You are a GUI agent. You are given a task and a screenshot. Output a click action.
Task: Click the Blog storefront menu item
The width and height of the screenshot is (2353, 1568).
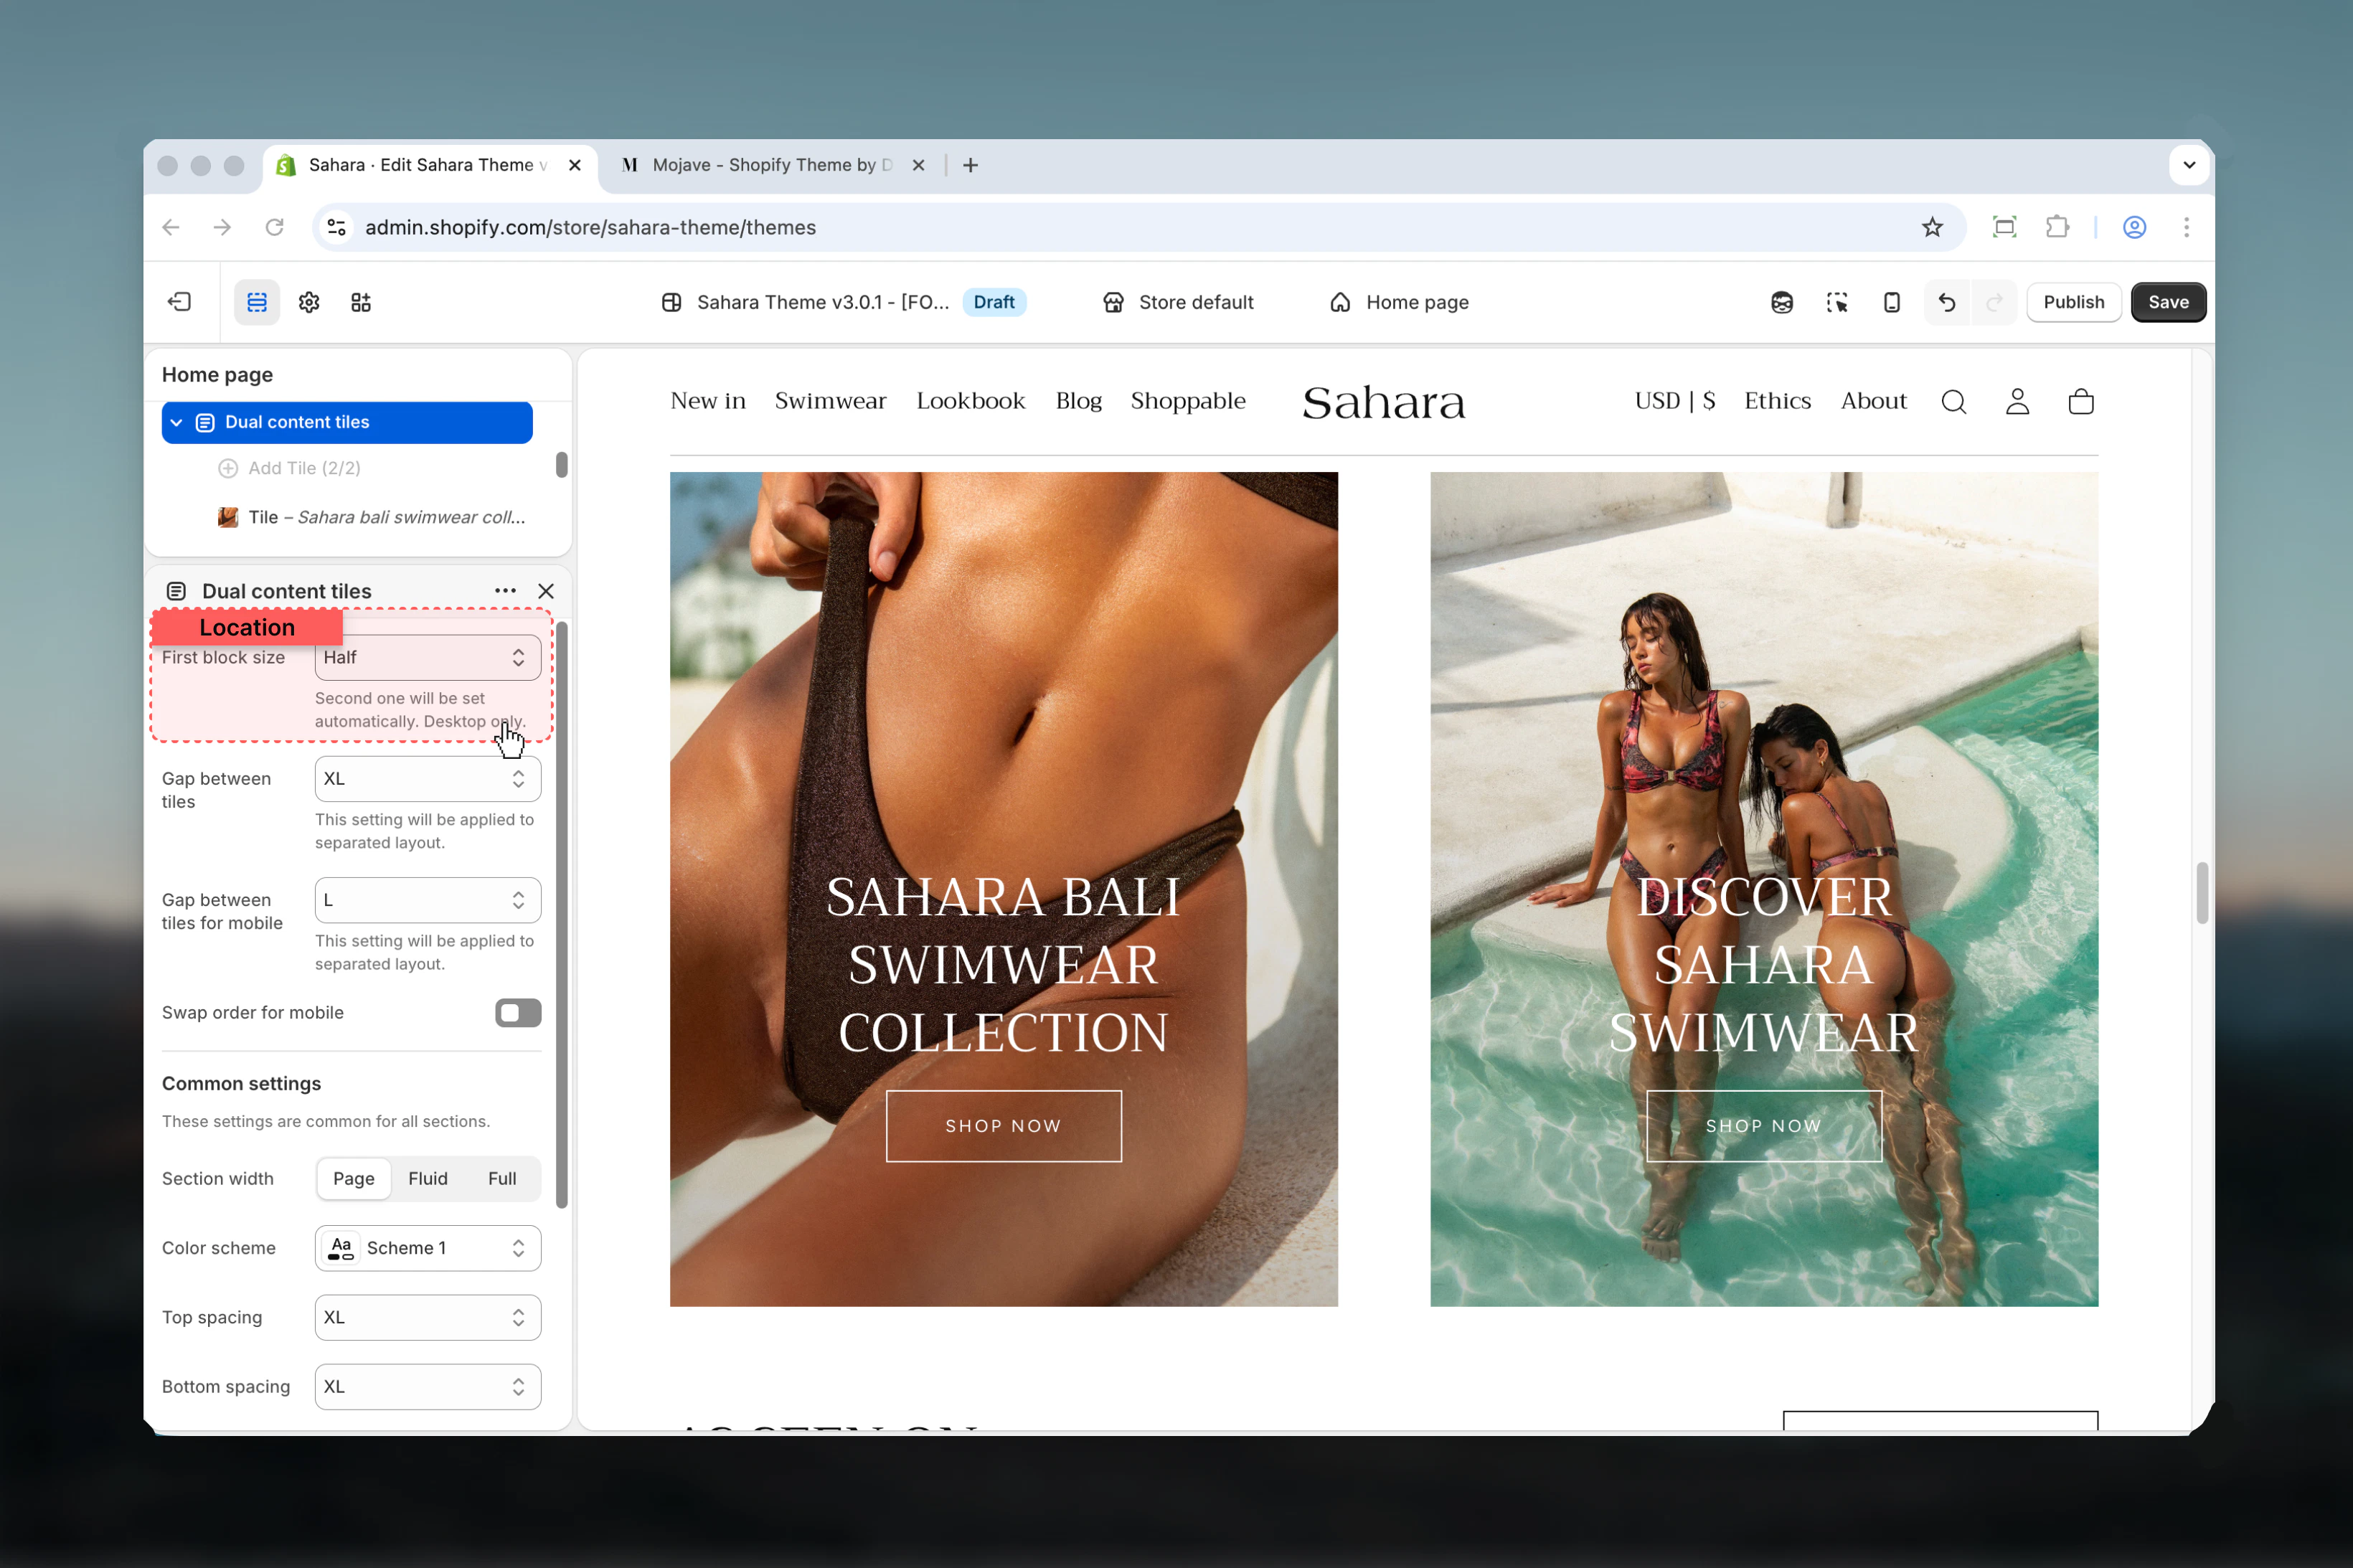(x=1078, y=401)
